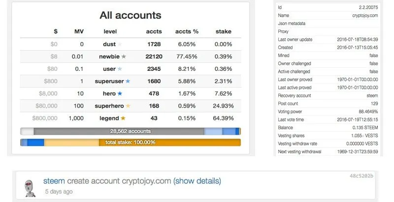Screen dimensions: 394x202
Task: Click the 28,562 accounts distribution bar
Action: (x=131, y=131)
